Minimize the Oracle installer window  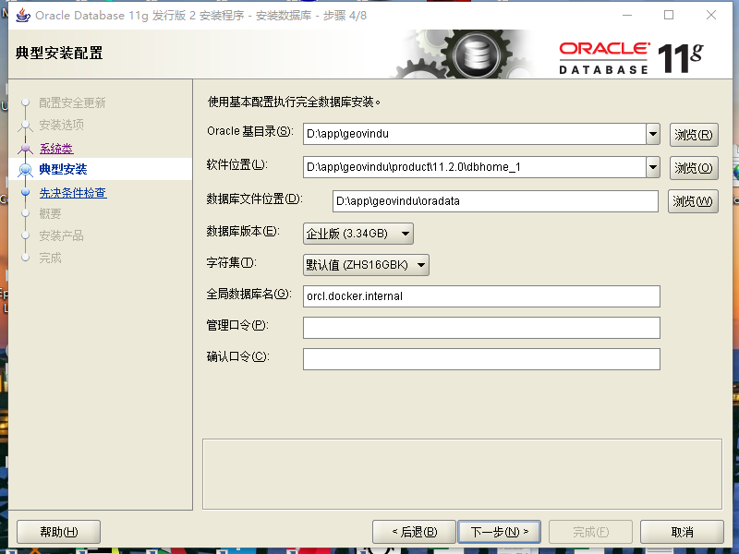627,15
